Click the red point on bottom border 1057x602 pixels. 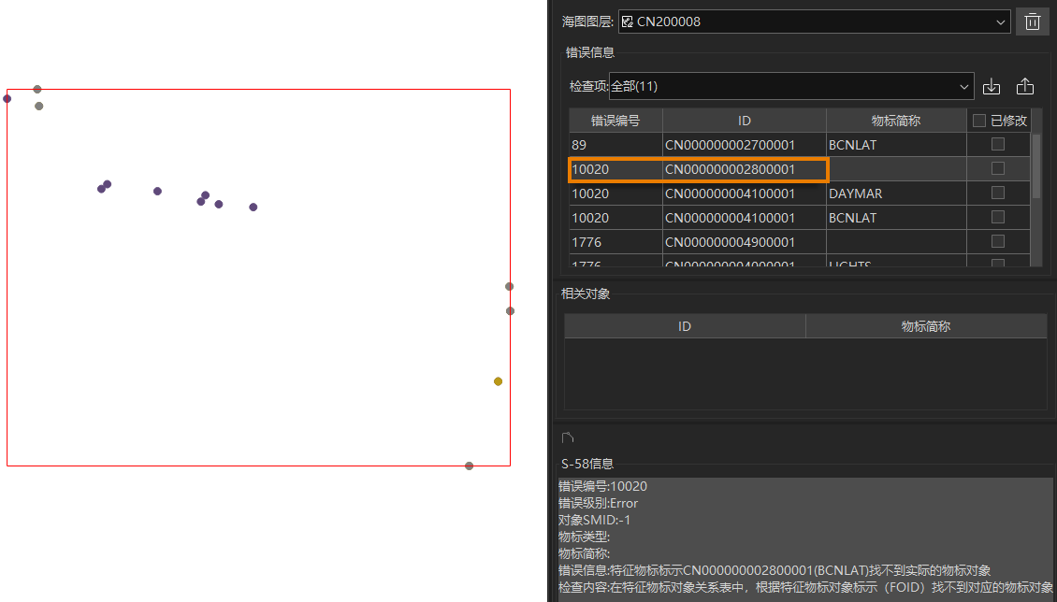(x=470, y=466)
